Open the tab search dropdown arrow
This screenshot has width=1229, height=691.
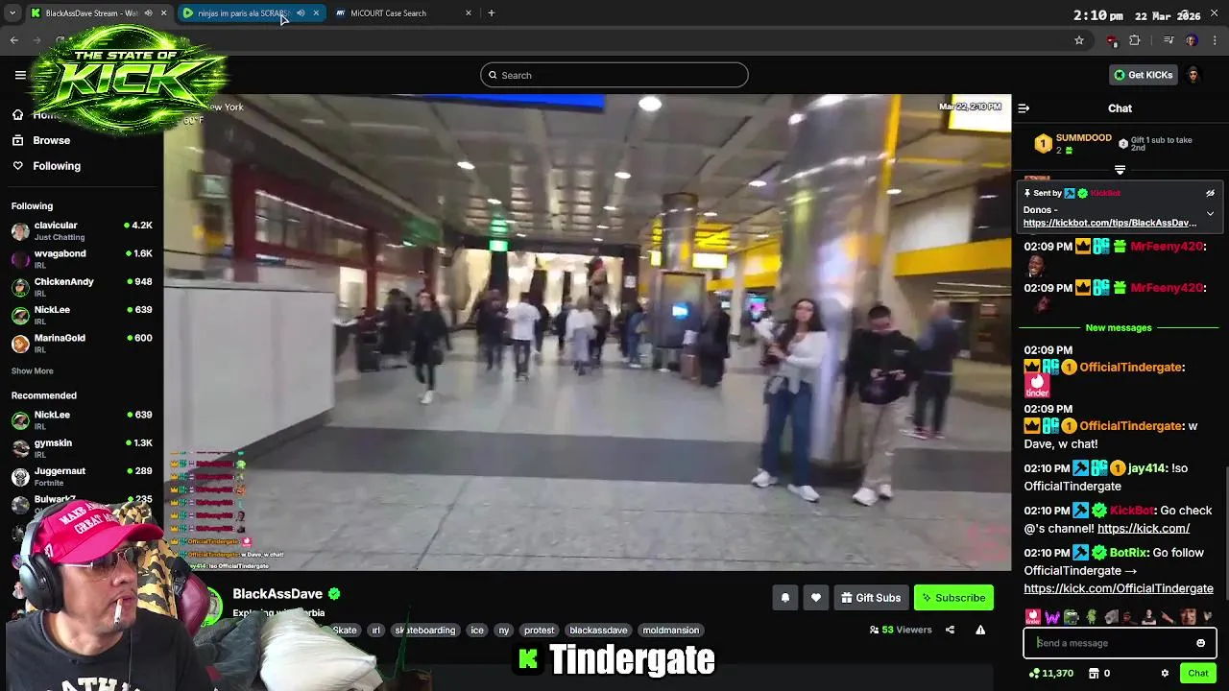12,13
